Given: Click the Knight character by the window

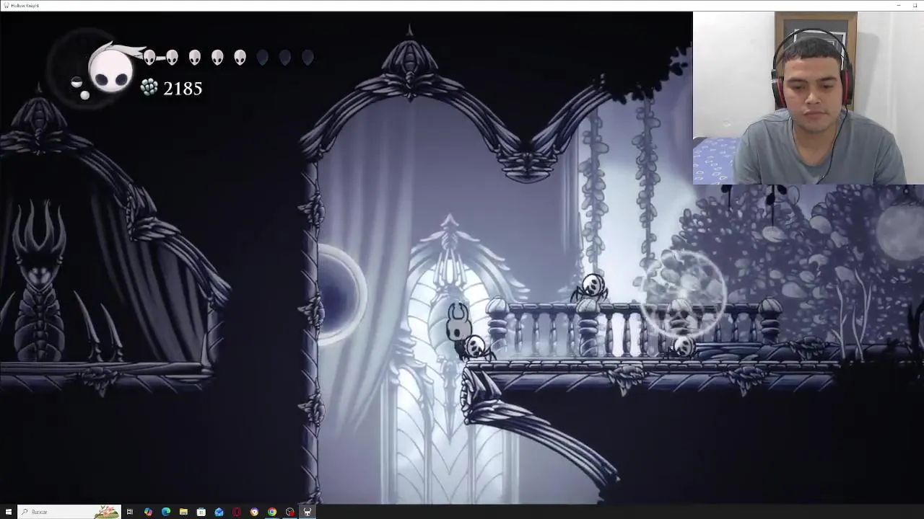Looking at the screenshot, I should [458, 325].
